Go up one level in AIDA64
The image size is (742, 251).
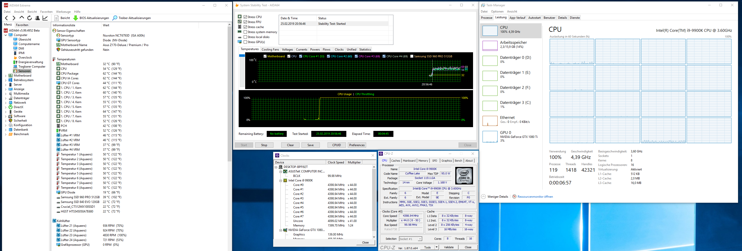click(22, 18)
